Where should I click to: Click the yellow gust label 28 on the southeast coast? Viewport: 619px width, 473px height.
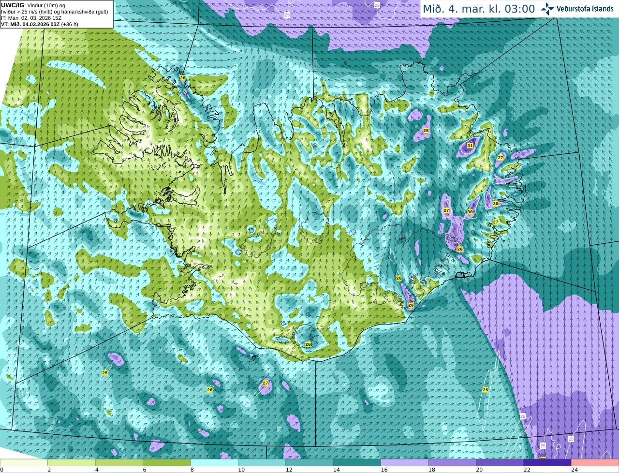[x=411, y=305]
